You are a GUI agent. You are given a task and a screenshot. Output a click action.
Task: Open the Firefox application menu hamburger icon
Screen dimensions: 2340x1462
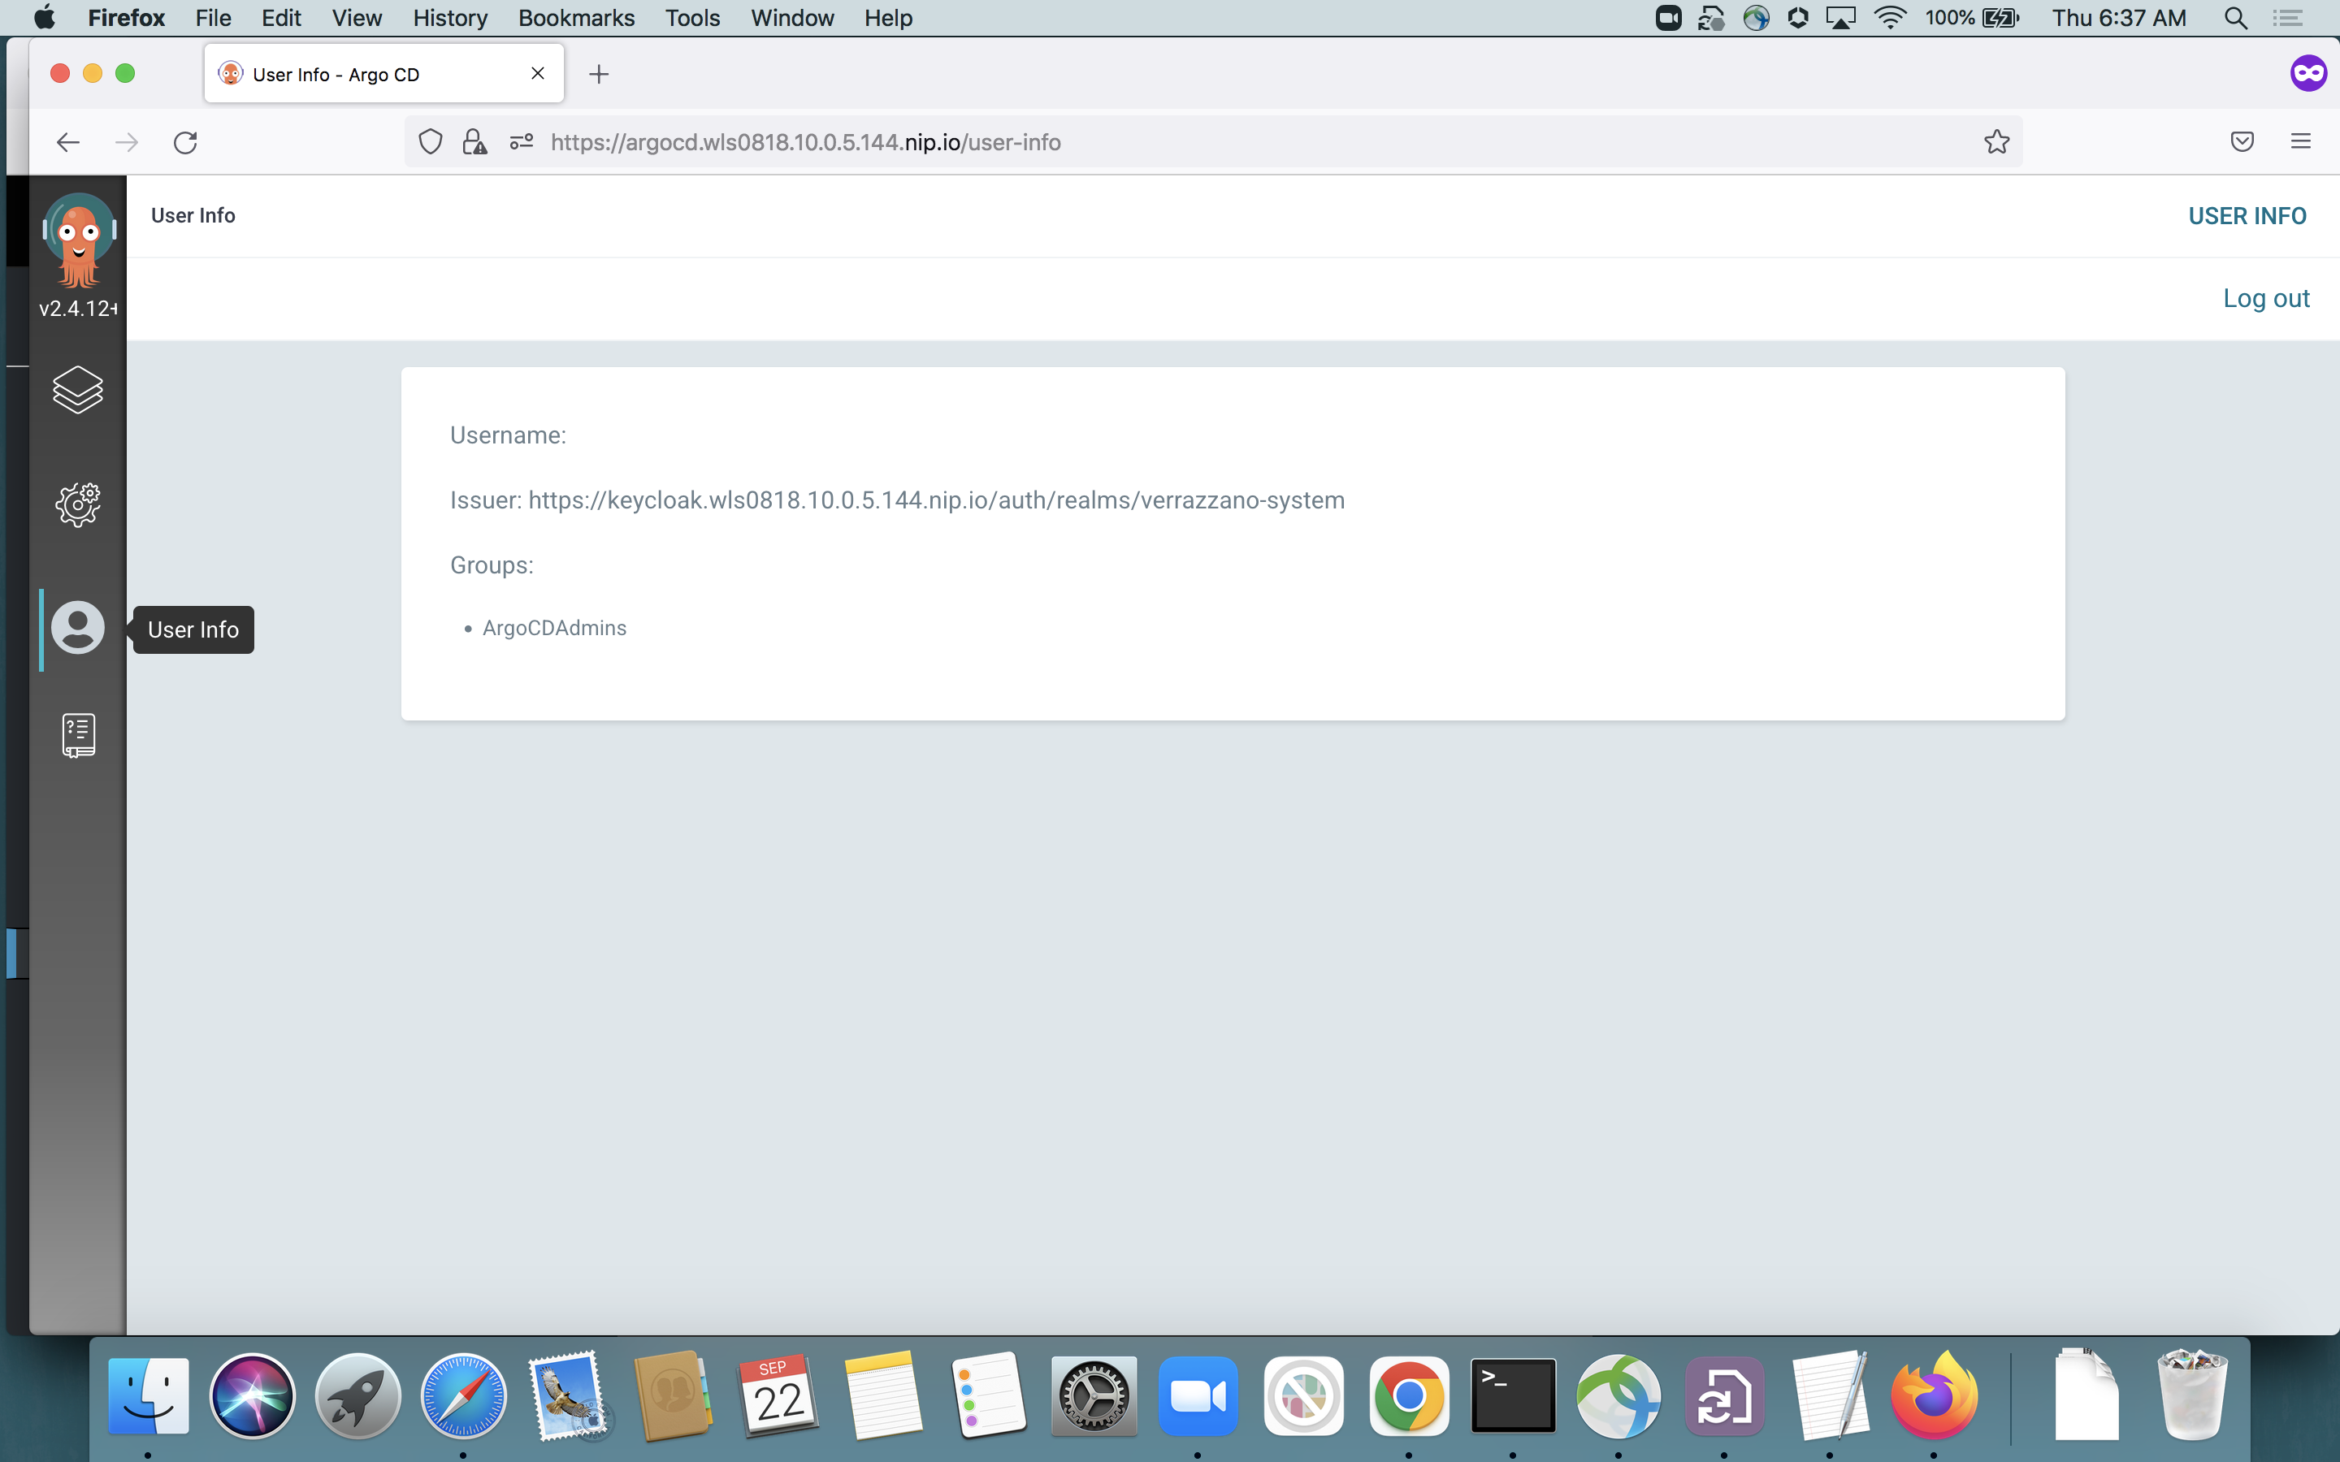click(2300, 141)
